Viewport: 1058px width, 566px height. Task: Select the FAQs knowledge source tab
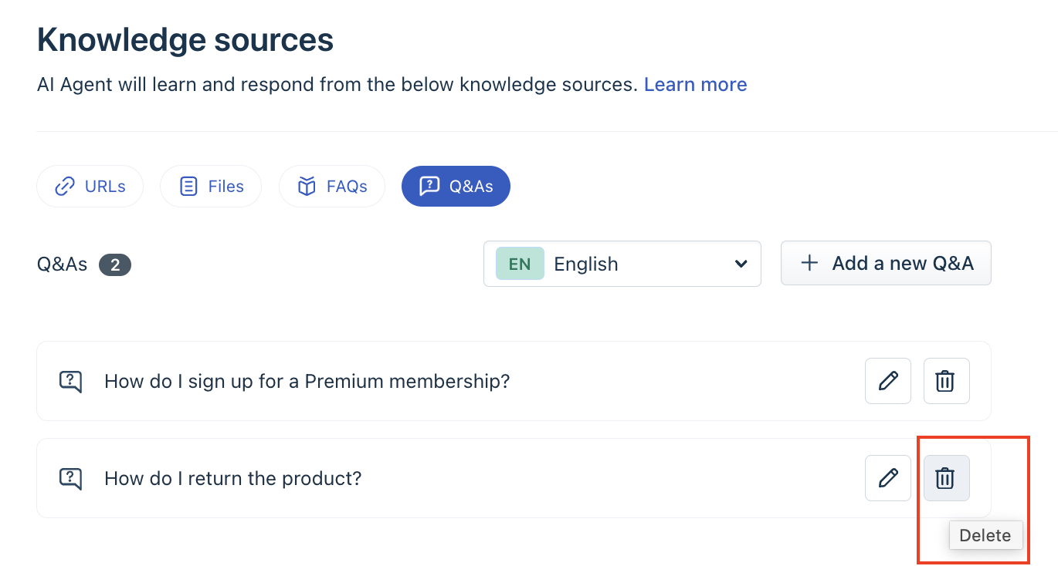[332, 186]
